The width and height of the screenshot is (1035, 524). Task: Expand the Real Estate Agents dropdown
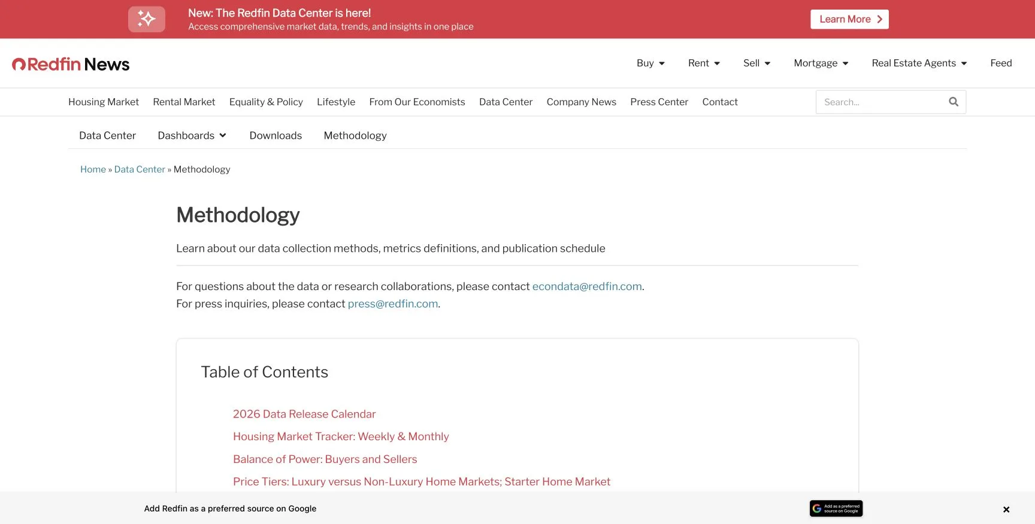(x=919, y=63)
